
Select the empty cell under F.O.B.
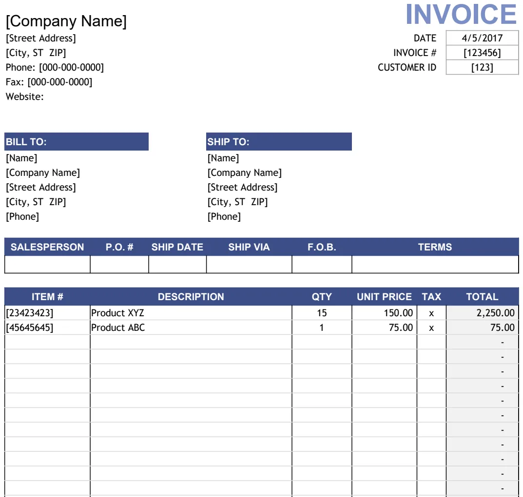coord(322,264)
